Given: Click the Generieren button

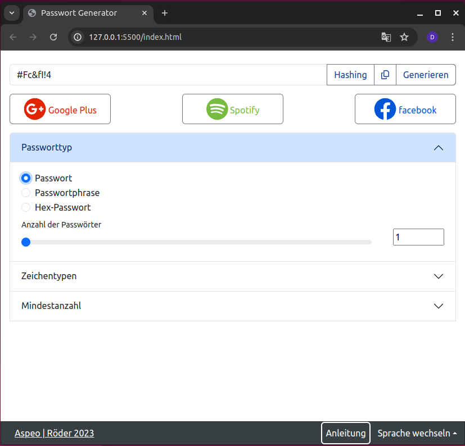Looking at the screenshot, I should 426,75.
